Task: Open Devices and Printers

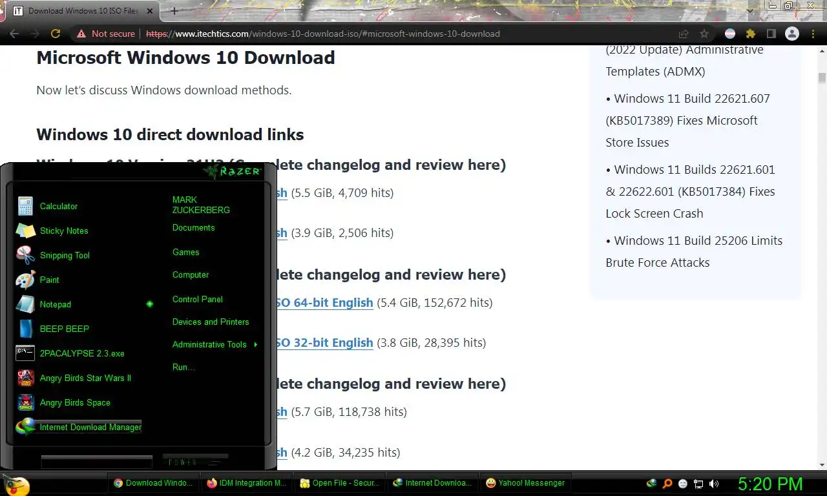Action: point(211,322)
